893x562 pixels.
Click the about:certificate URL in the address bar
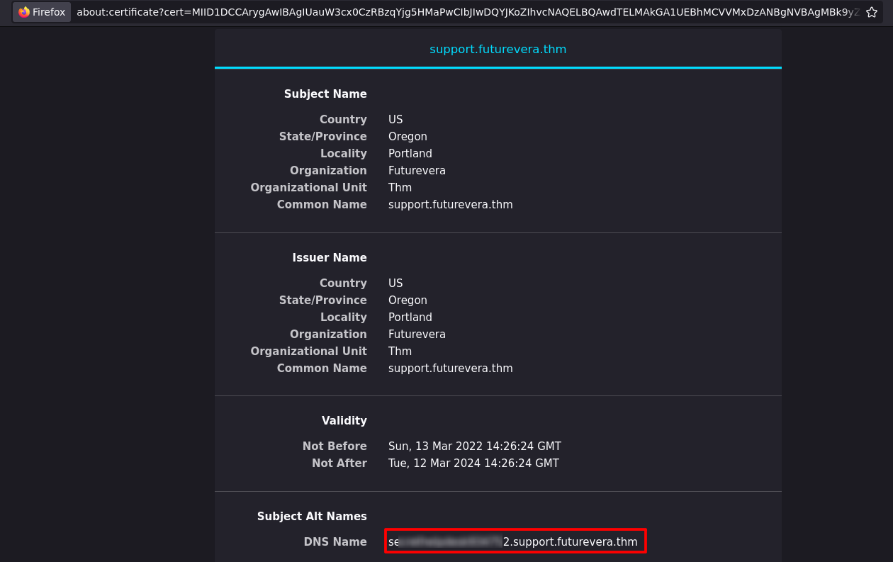468,12
